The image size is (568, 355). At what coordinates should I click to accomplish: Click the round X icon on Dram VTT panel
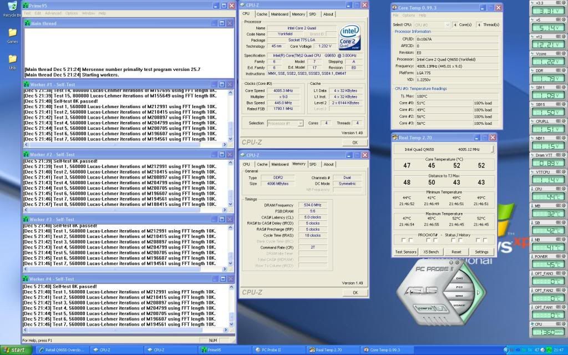(x=564, y=155)
